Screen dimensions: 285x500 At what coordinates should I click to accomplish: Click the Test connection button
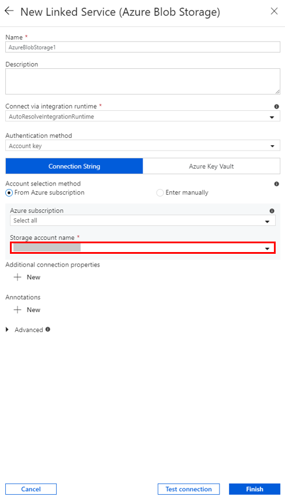click(188, 489)
